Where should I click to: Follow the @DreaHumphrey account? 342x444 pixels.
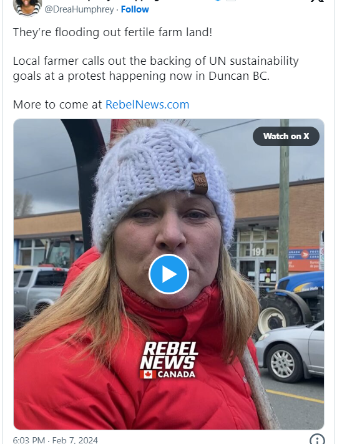coord(135,9)
